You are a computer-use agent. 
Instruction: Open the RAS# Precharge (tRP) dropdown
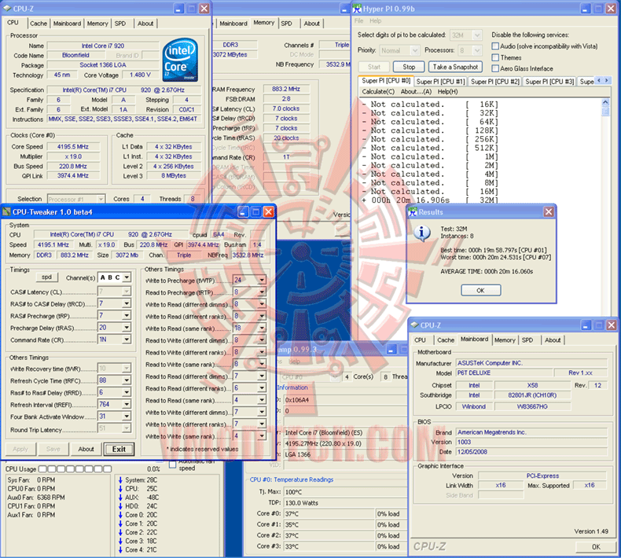127,316
